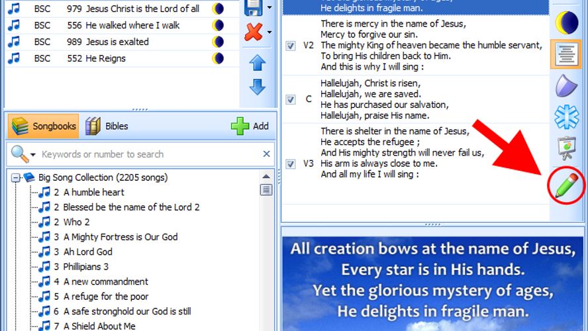Click scroll up arrow of song tree
Screen dimensions: 588x331
point(266,176)
